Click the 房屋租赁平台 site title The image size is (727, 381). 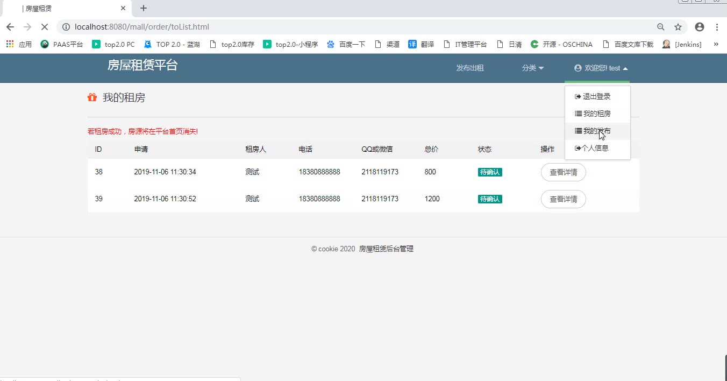coord(142,66)
